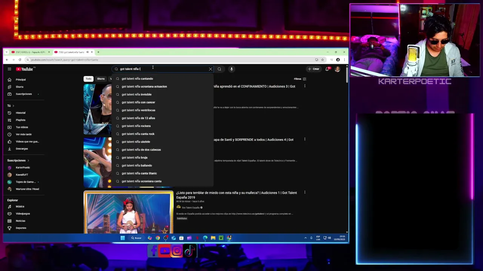The image size is (483, 271).
Task: Choose suggestion 'got talent niña invisible'
Action: coord(162,94)
